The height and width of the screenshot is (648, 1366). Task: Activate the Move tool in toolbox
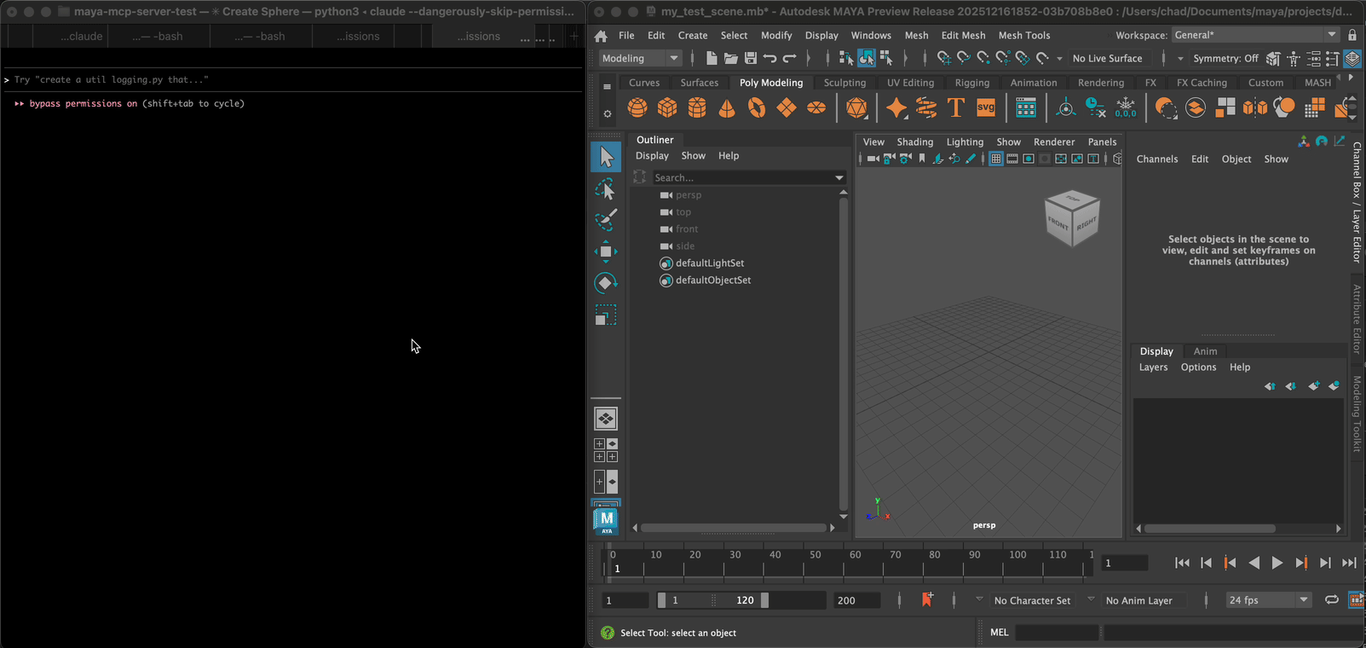tap(606, 252)
